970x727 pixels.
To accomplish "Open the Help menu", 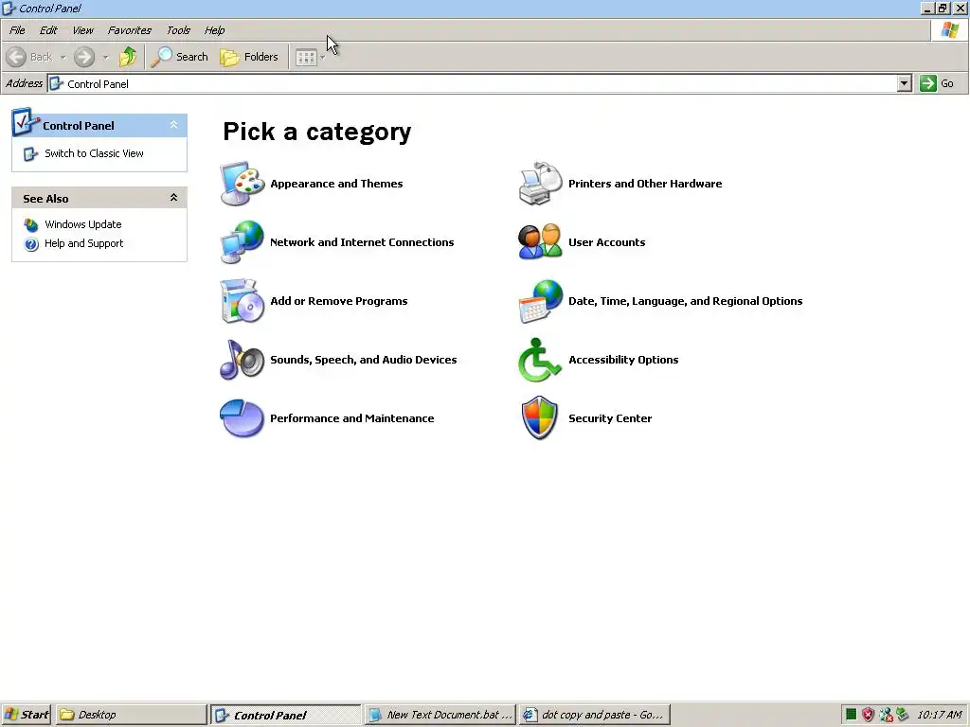I will click(215, 30).
